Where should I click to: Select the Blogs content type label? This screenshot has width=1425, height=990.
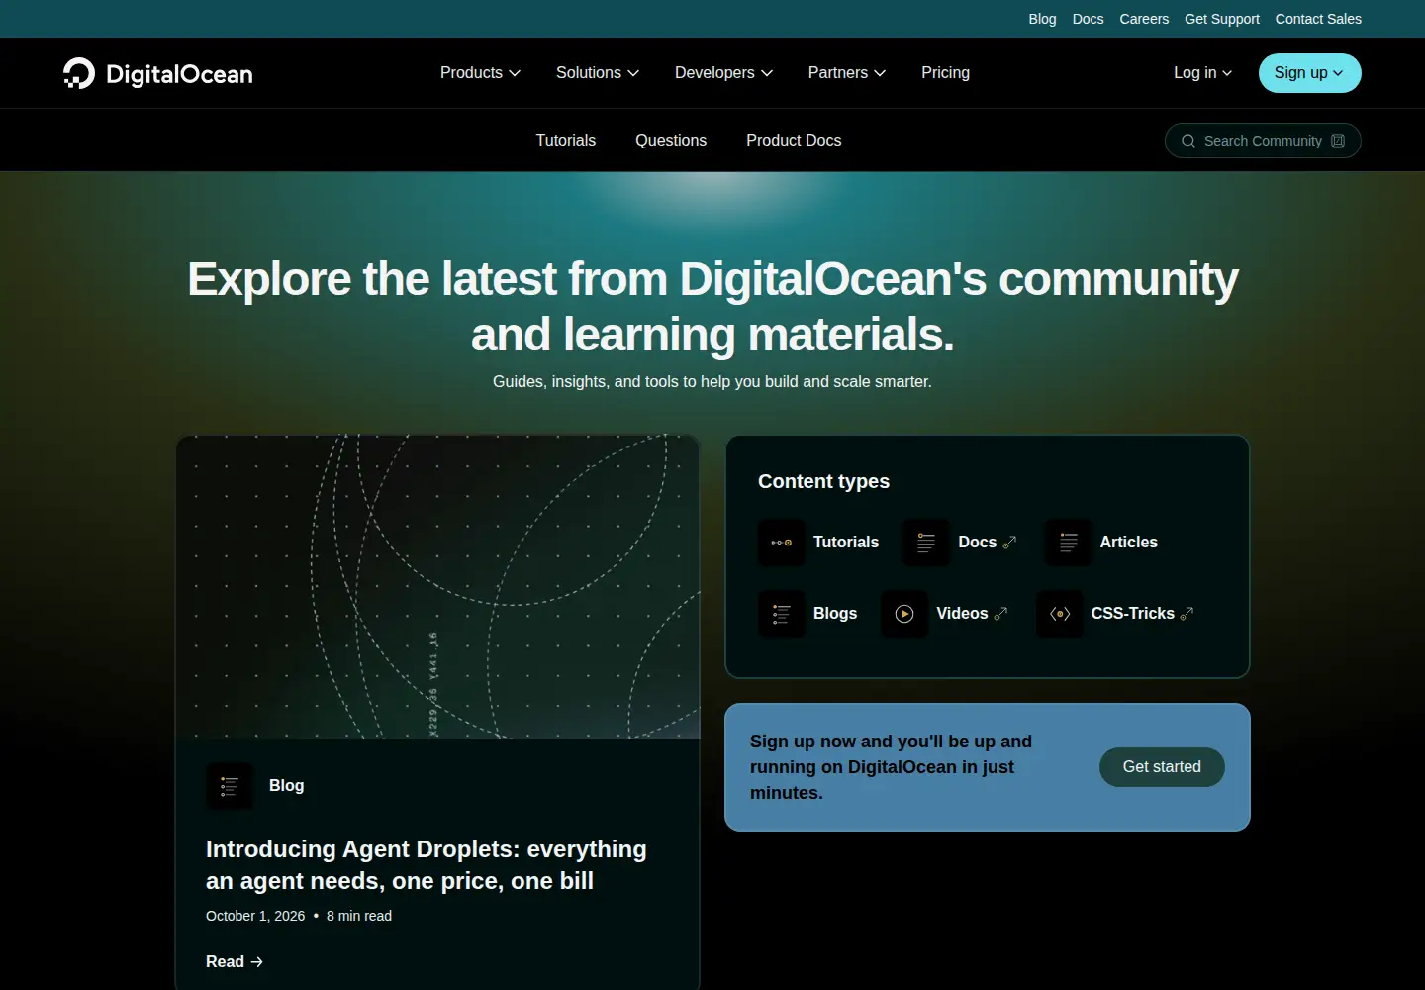click(835, 614)
